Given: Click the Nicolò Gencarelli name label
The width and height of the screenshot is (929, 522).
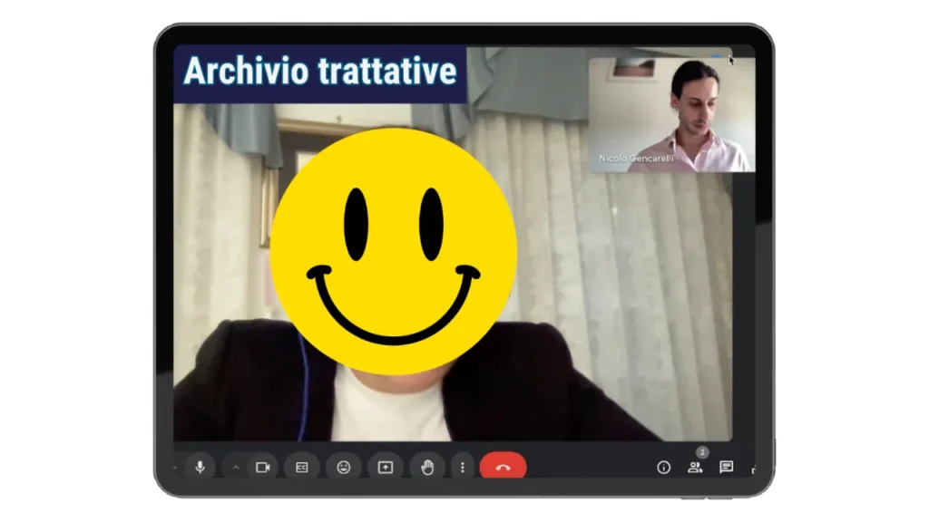Looking at the screenshot, I should [636, 159].
